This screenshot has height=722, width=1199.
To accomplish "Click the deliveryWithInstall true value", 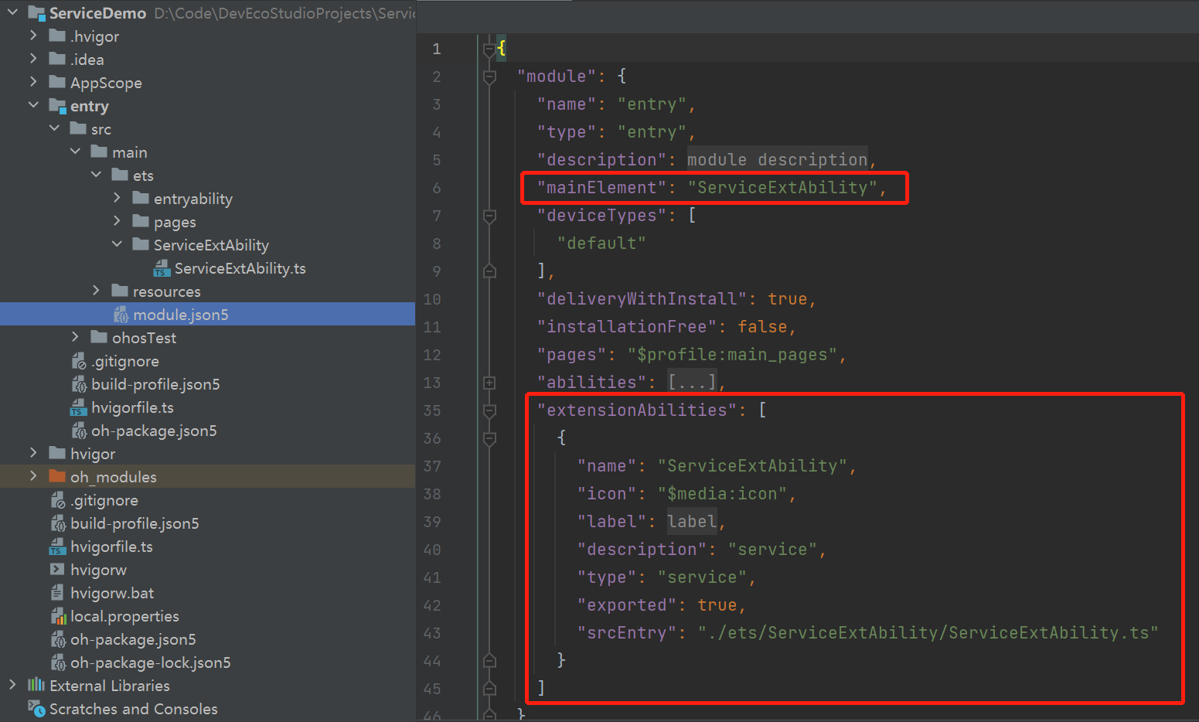I will 788,298.
